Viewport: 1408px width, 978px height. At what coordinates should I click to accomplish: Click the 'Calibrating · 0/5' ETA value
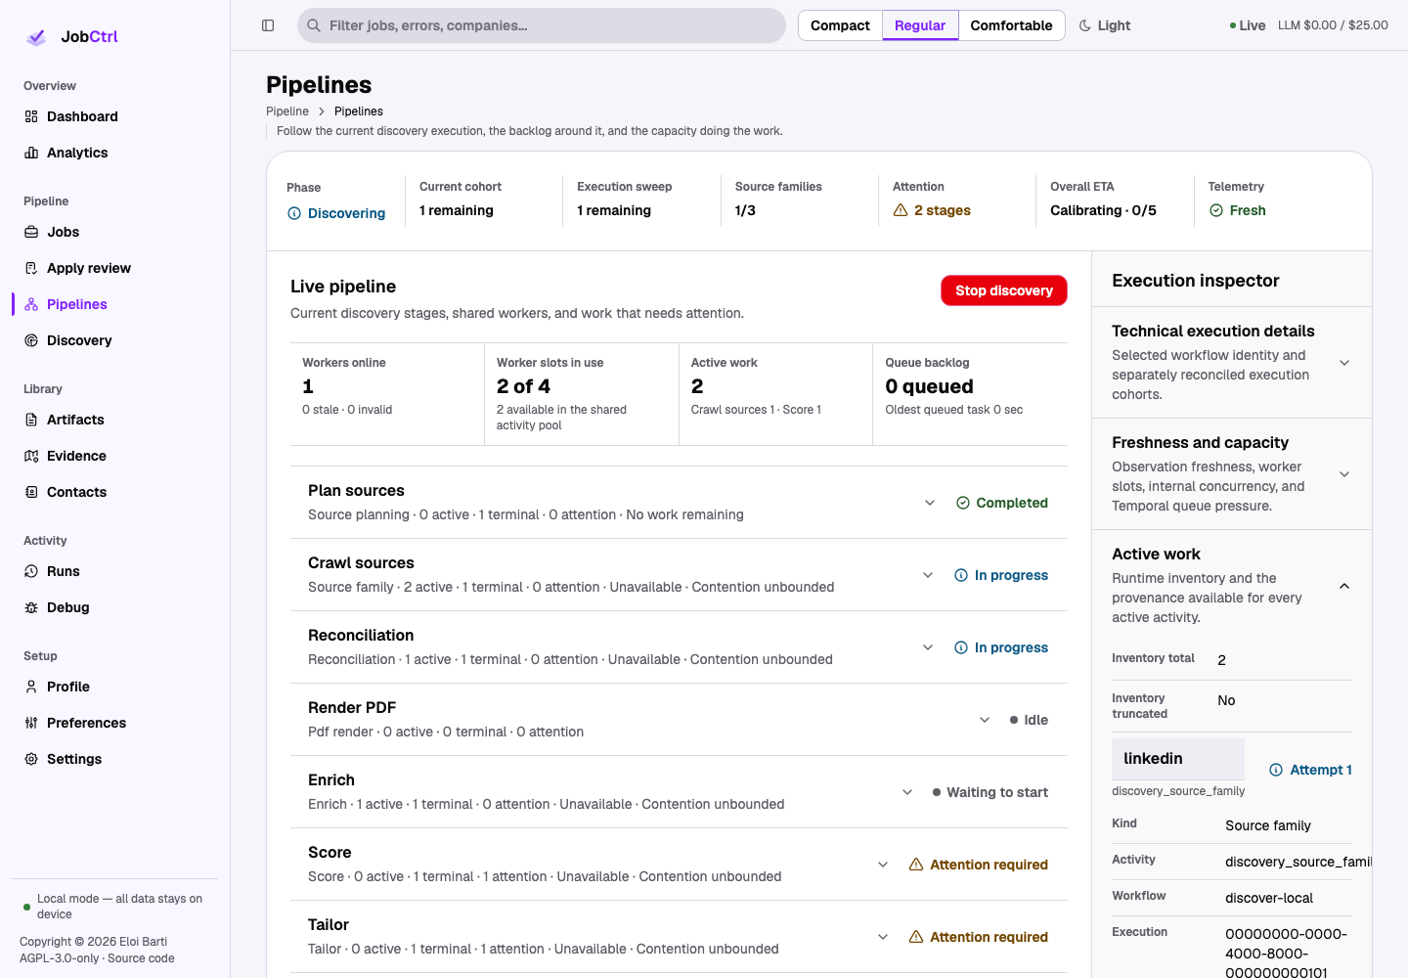click(1103, 210)
